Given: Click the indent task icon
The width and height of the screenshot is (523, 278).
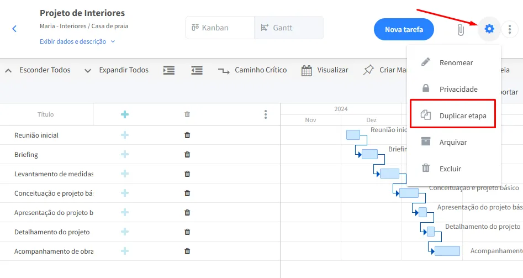Looking at the screenshot, I should tap(169, 70).
